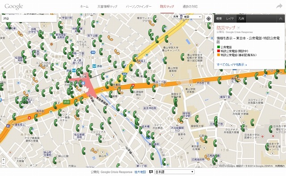Click red 特設公衆電話(開設中) legend swatch
The height and width of the screenshot is (176, 286).
click(219, 51)
